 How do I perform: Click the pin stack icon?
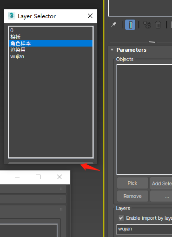tap(113, 25)
